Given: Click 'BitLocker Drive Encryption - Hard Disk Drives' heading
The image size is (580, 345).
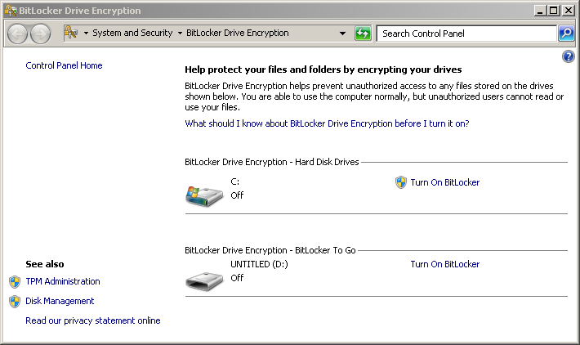Looking at the screenshot, I should [272, 162].
